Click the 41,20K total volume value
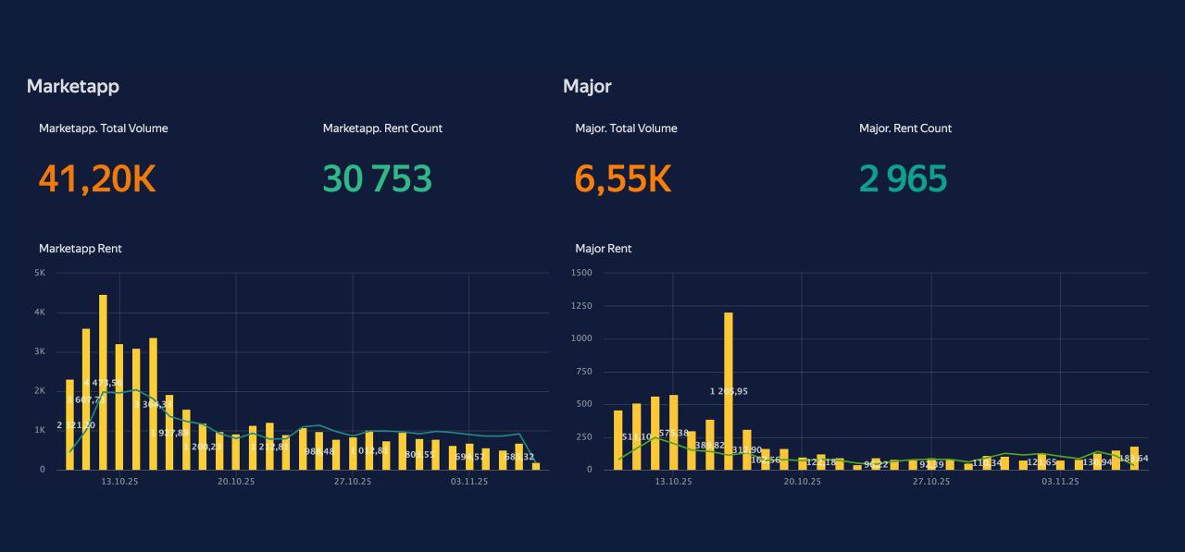 point(97,178)
